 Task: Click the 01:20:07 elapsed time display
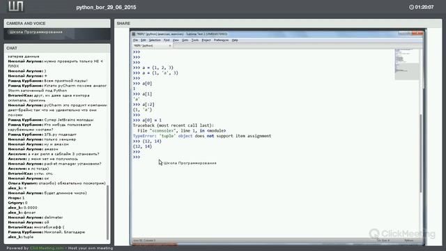tap(424, 7)
